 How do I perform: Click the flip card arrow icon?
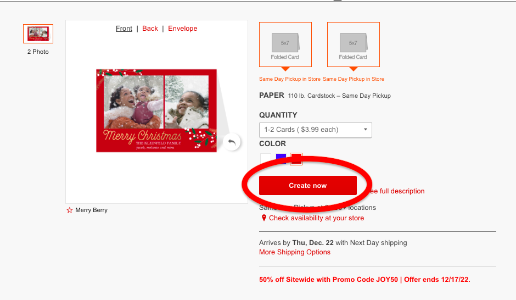[x=232, y=142]
